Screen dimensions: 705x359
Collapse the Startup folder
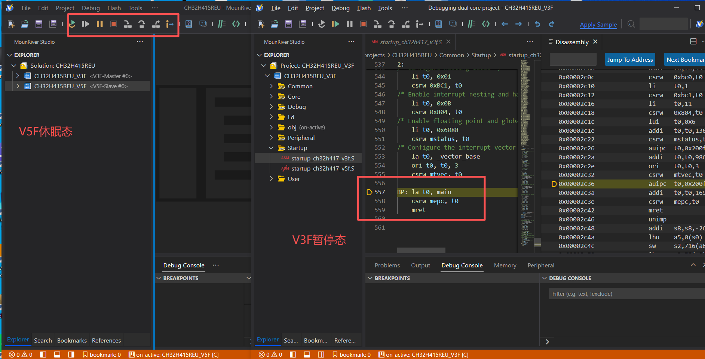271,148
